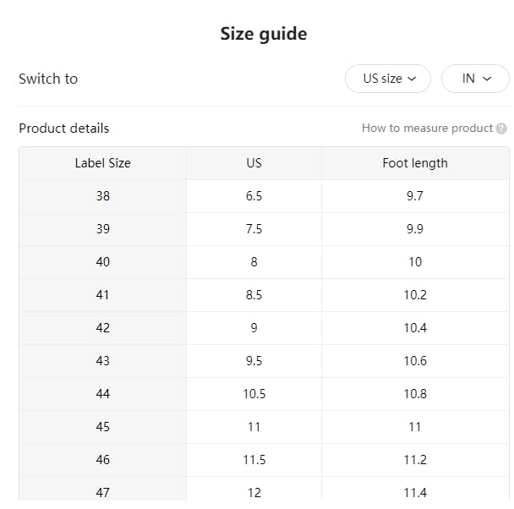Open the IN unit dropdown

click(475, 79)
